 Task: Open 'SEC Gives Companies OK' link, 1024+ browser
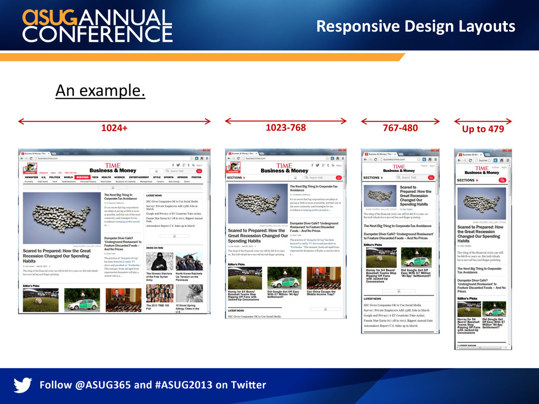[172, 201]
